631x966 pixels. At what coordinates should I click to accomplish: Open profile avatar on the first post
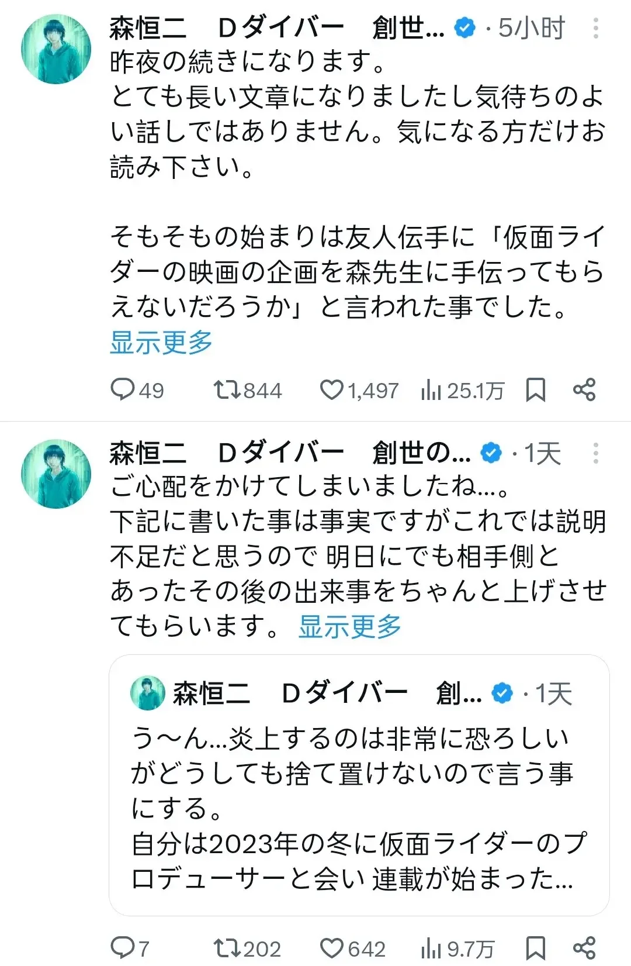pos(56,49)
